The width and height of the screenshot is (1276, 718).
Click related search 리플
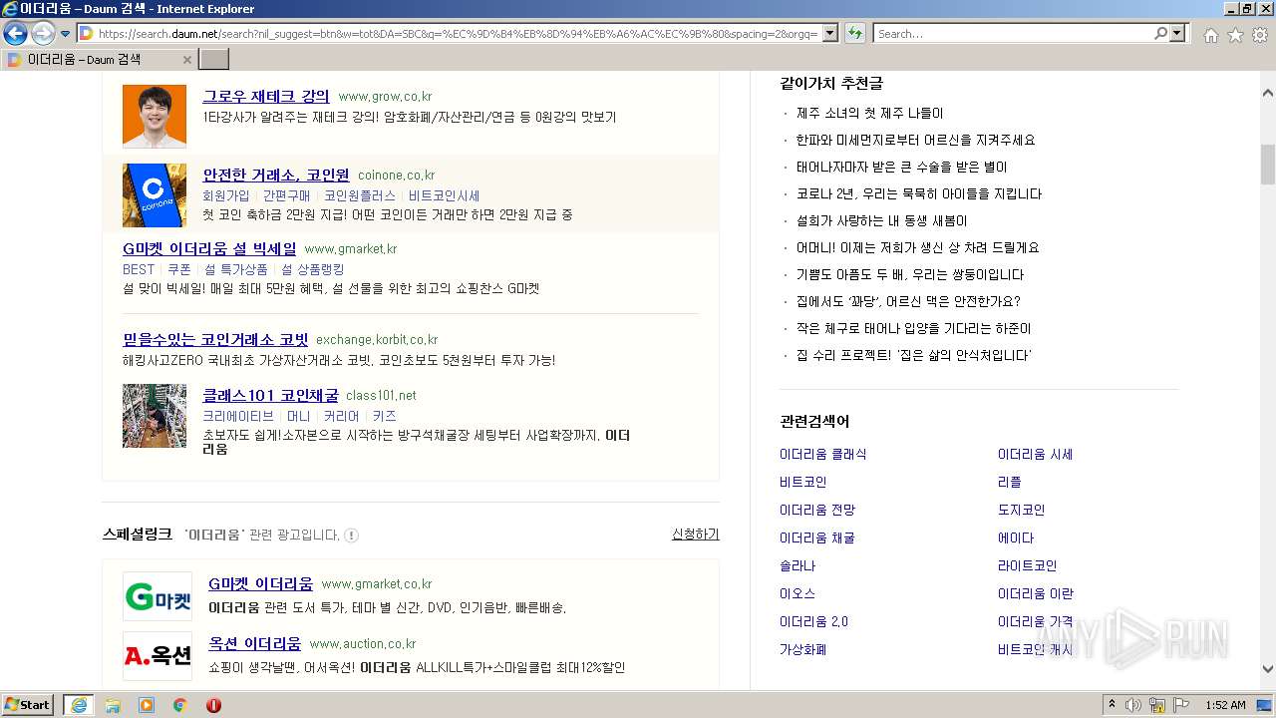[1009, 483]
